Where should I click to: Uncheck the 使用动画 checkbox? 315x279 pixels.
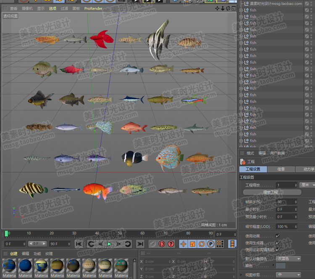pos(278,236)
